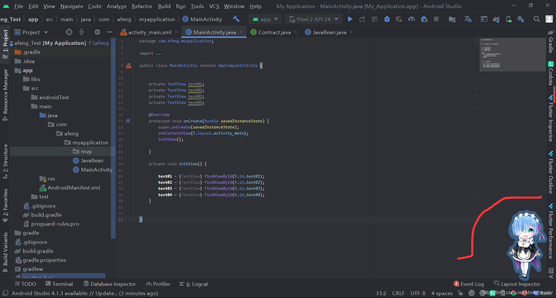Image resolution: width=556 pixels, height=298 pixels.
Task: Expand the folded import statements
Action: (x=159, y=54)
